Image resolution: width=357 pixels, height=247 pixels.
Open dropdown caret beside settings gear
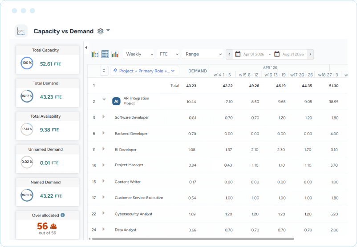pyautogui.click(x=108, y=31)
